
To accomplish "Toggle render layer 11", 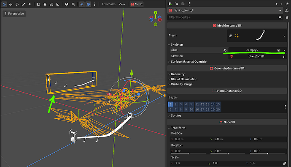I will click(197, 104).
